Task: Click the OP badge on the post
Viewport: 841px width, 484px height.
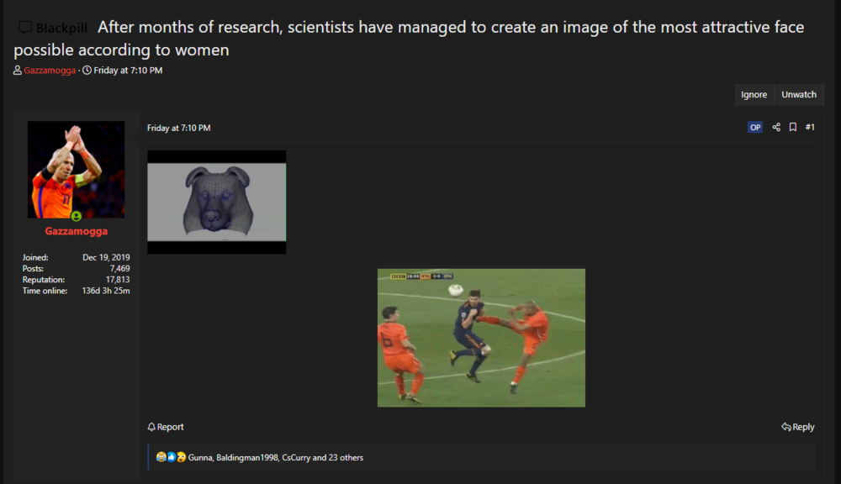Action: click(755, 128)
